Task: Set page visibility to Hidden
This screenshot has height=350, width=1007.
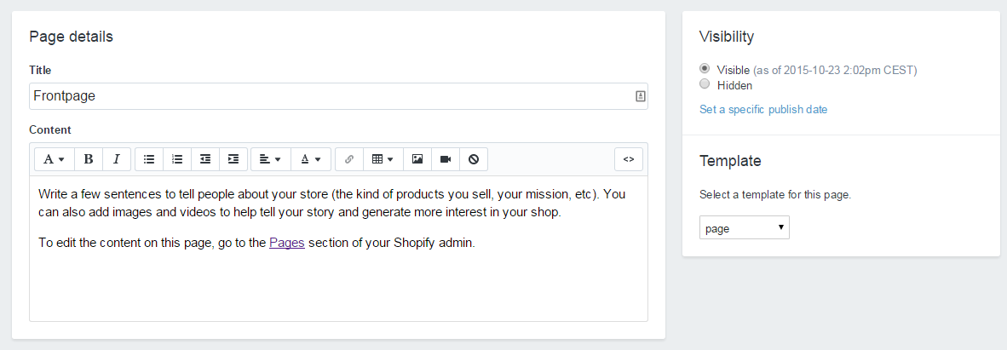Action: 705,84
